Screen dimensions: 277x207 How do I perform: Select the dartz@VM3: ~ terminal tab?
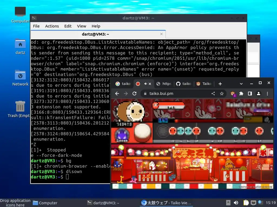[98, 34]
